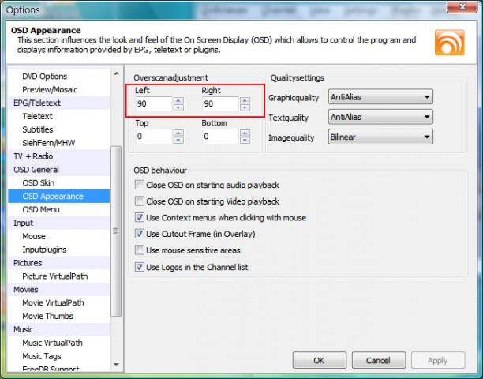Enable Close OSD on starting audio playback
Screen dimensions: 483x379
[x=139, y=185]
